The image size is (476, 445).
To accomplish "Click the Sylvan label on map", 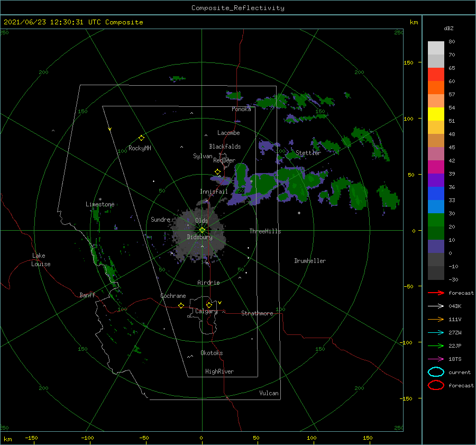I will [x=203, y=156].
